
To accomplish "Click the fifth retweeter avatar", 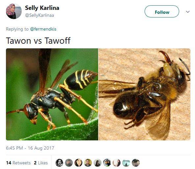I will (x=97, y=163).
